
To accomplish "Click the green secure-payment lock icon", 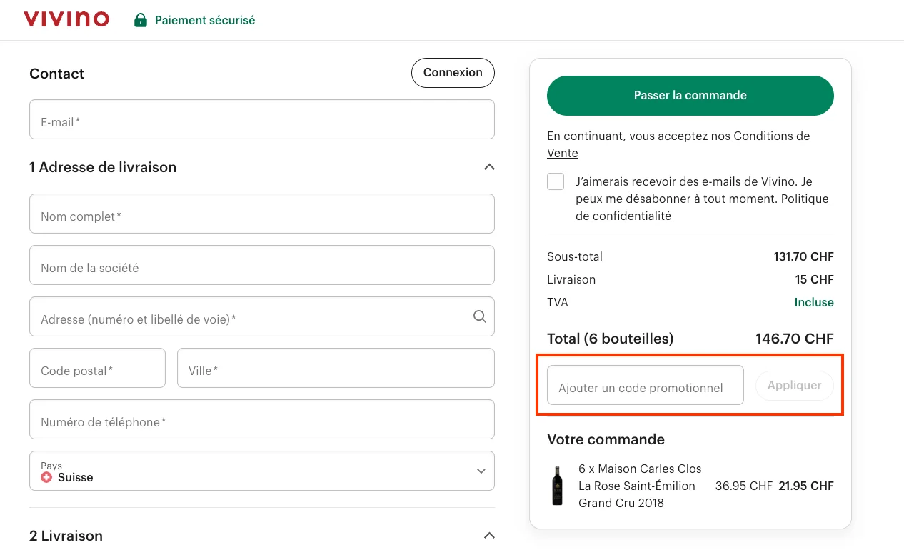I will (x=141, y=20).
